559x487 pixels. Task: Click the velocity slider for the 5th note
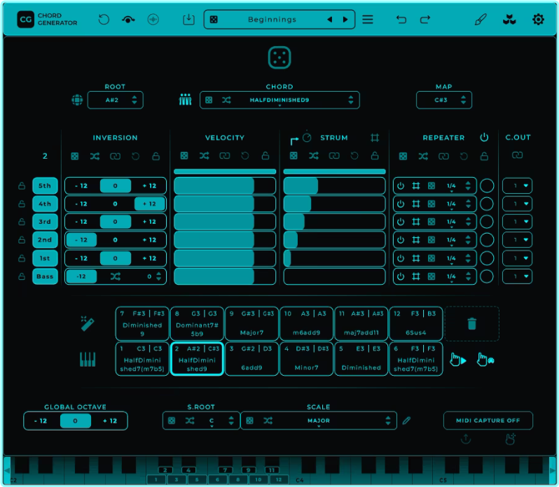tap(225, 186)
